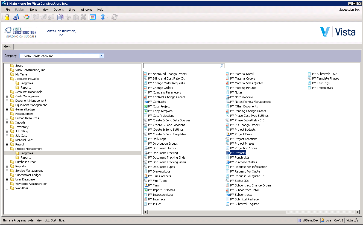The image size is (363, 225).
Task: Open dropdown arrow next to sort arrow icon
Action: click(107, 17)
